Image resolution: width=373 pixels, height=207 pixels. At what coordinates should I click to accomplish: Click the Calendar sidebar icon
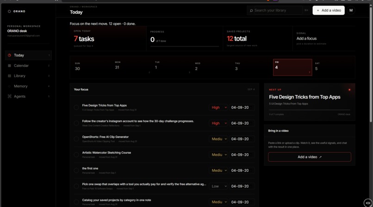coord(10,66)
